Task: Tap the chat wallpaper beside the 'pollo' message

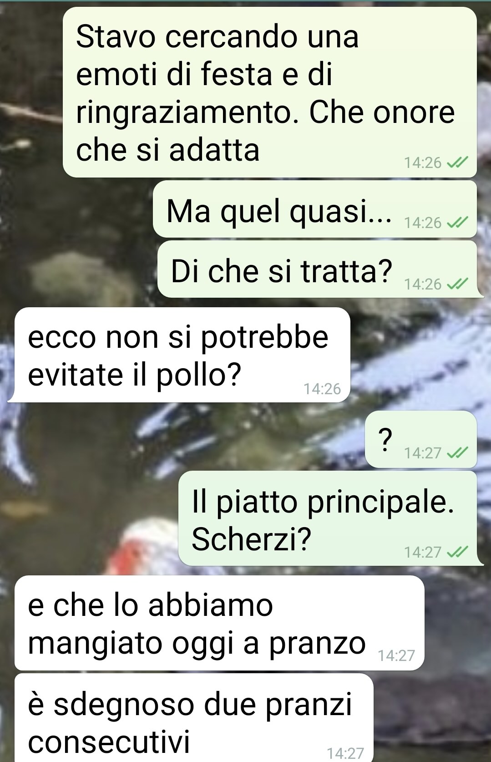Action: [x=419, y=355]
